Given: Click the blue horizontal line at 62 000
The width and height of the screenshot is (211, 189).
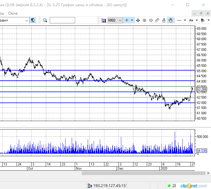Looking at the screenshot, I should [97, 103].
